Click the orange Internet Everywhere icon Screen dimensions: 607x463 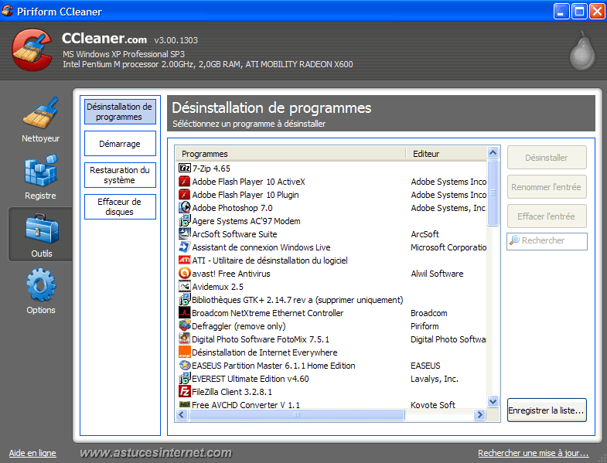(x=184, y=352)
